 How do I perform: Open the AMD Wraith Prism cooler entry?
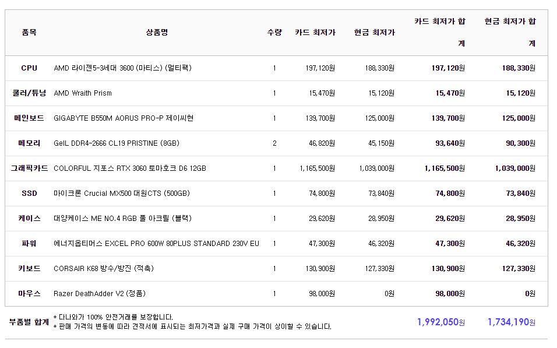tap(83, 93)
